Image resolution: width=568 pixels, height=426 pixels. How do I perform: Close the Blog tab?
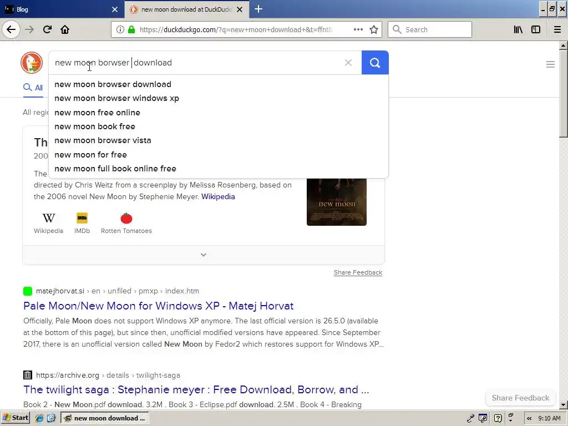click(115, 9)
